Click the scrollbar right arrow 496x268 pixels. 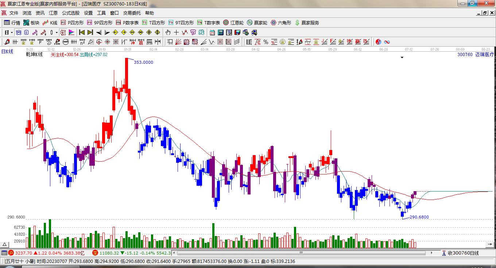432,253
